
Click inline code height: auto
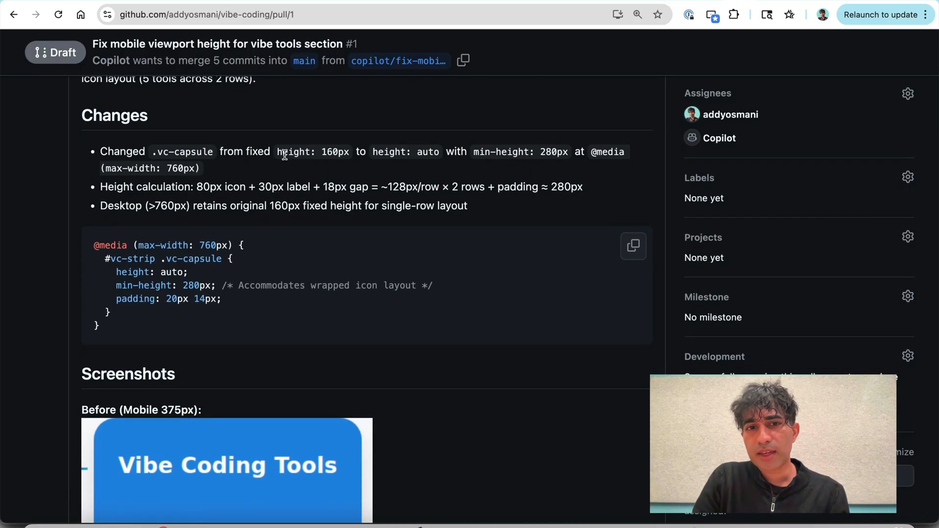406,152
